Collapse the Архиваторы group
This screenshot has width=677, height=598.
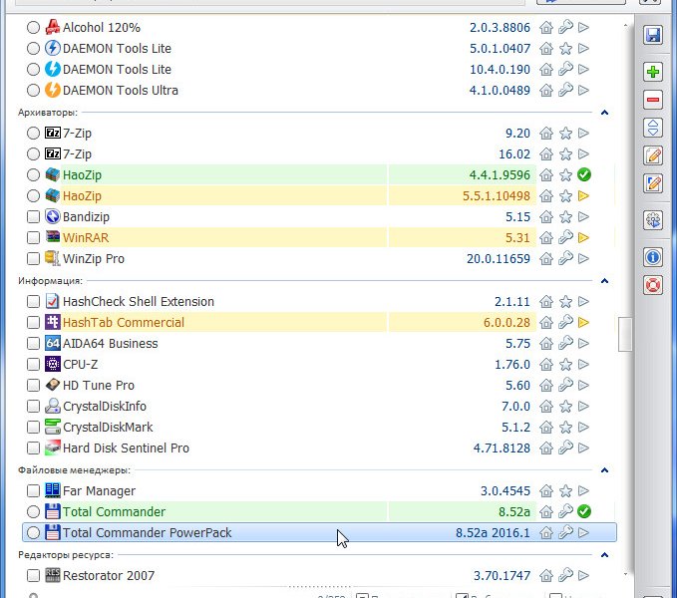pyautogui.click(x=604, y=113)
